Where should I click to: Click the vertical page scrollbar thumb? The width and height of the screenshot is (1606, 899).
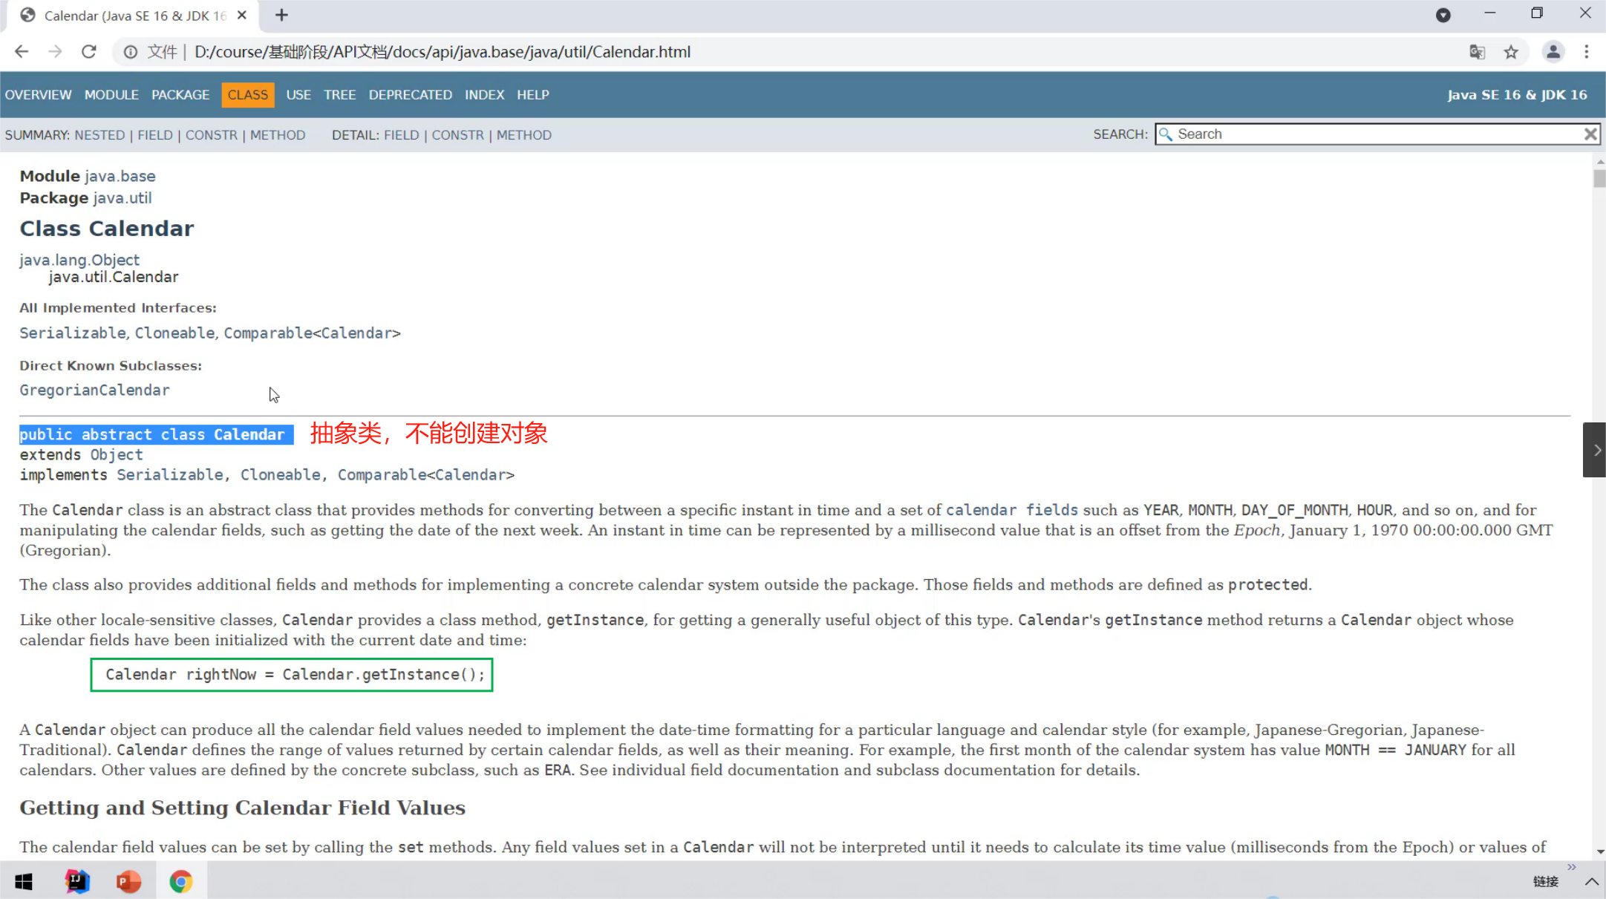click(1599, 178)
